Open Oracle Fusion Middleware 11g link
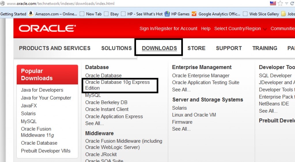The image size is (295, 162). click(37, 132)
